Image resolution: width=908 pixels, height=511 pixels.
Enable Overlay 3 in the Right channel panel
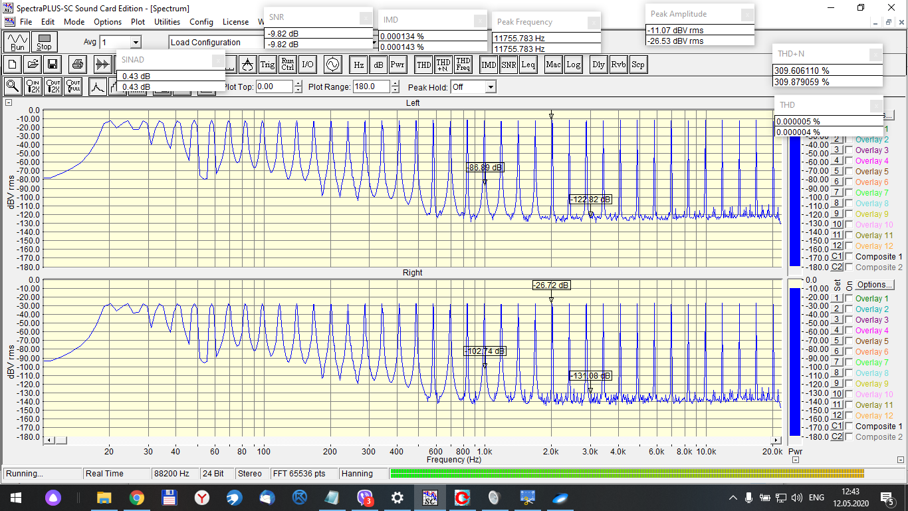(849, 320)
